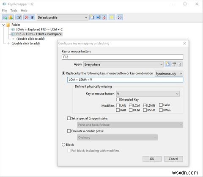Toggle the Extended Key checkbox
203x177 pixels.
click(118, 100)
